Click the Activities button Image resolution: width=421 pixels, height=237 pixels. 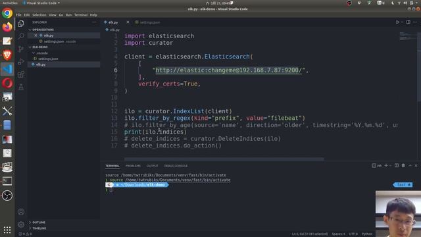[10, 3]
